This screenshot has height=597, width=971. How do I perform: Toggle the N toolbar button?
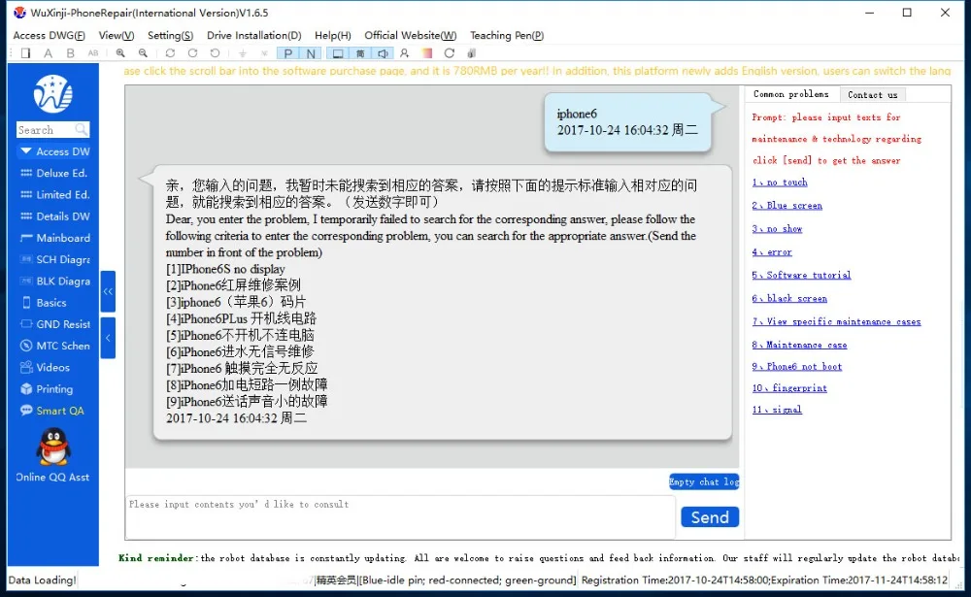(x=311, y=53)
